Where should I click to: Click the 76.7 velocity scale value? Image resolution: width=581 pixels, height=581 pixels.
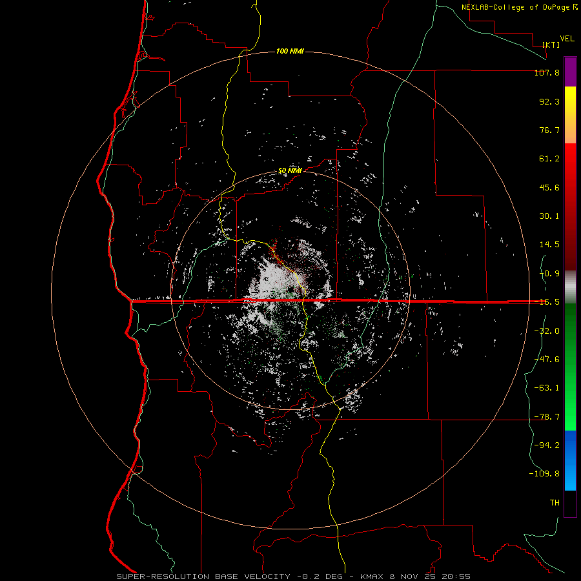click(x=549, y=130)
